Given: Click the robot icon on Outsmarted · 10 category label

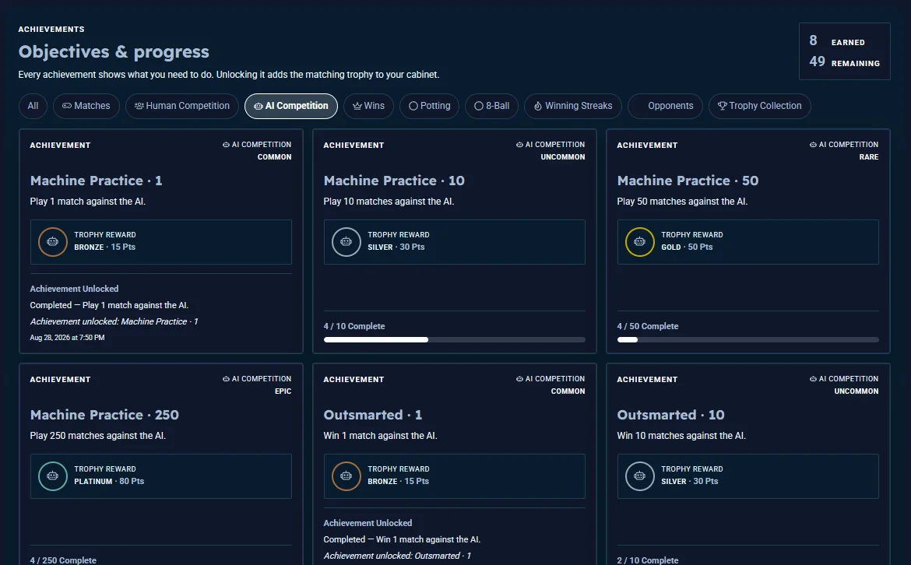Looking at the screenshot, I should click(814, 378).
